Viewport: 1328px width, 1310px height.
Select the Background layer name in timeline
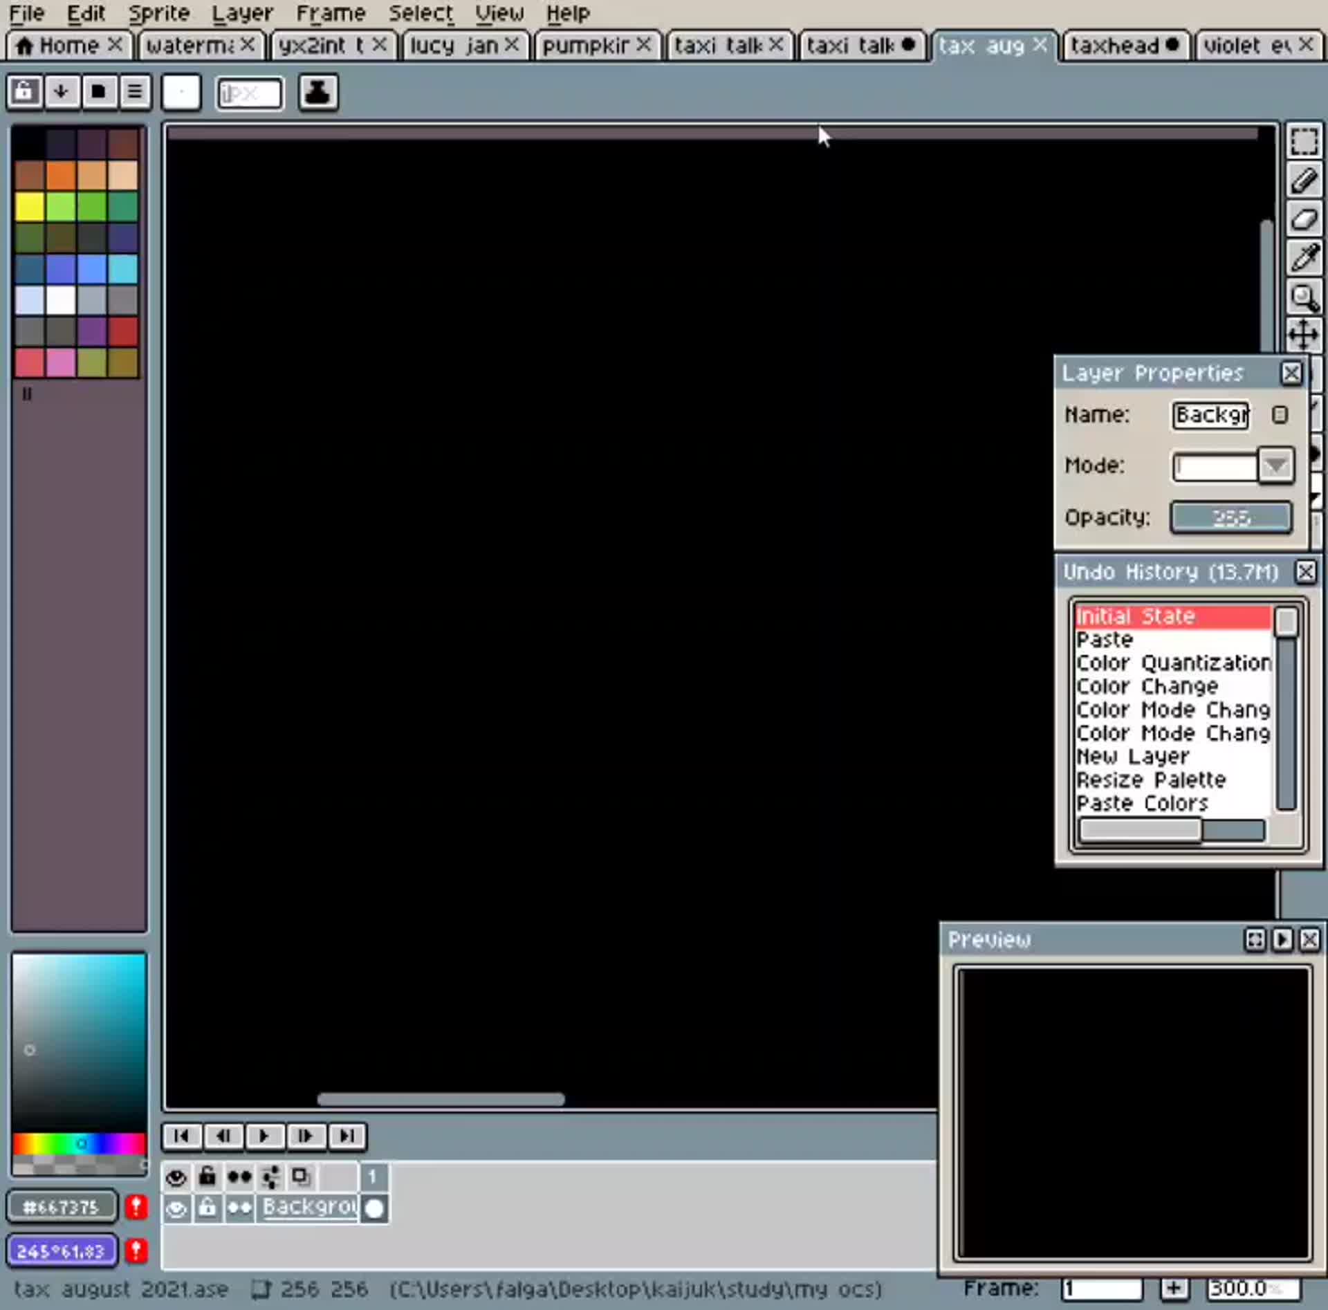pyautogui.click(x=308, y=1208)
